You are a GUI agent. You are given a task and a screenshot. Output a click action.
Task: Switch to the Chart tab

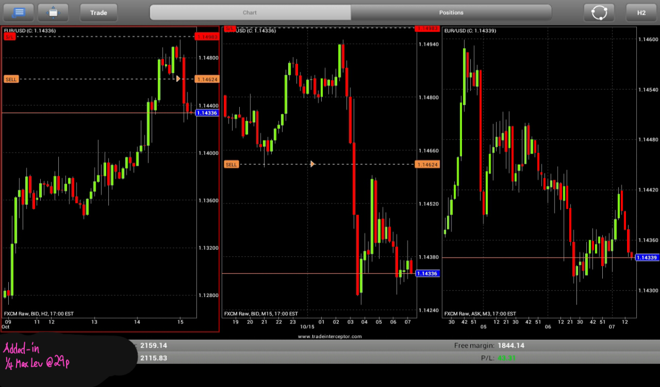click(x=250, y=12)
